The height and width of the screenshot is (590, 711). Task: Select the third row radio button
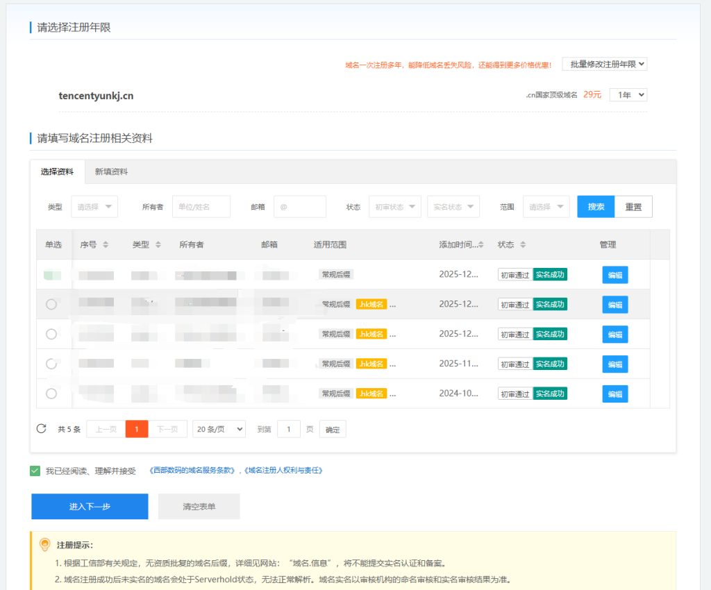51,334
